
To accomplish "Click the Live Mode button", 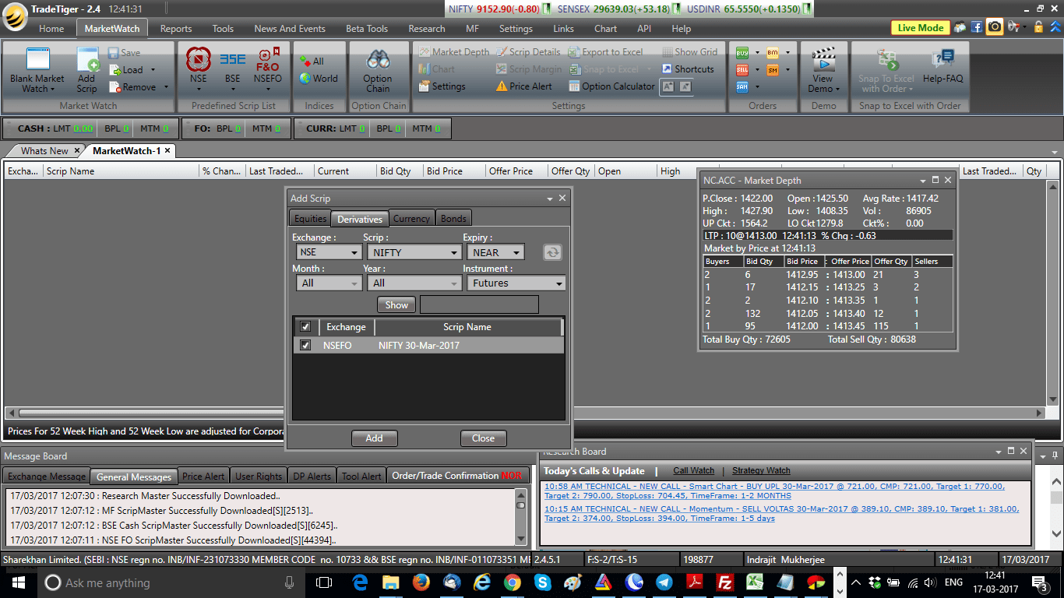I will (x=921, y=28).
